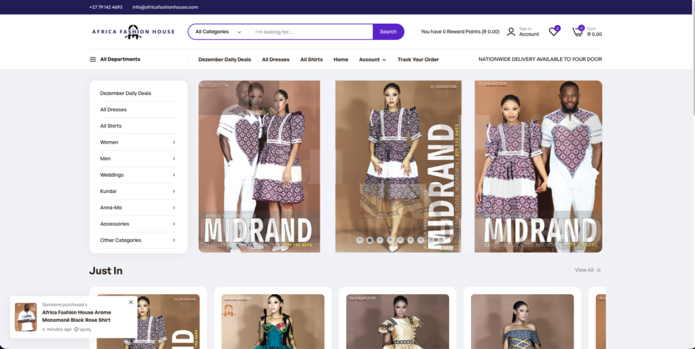Expand the Accessories category chevron
695x349 pixels.
[x=174, y=224]
